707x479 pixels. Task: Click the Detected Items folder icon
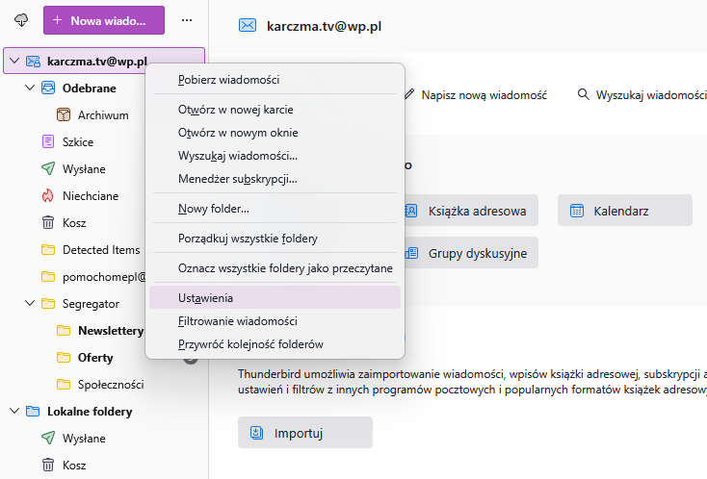[x=48, y=249]
